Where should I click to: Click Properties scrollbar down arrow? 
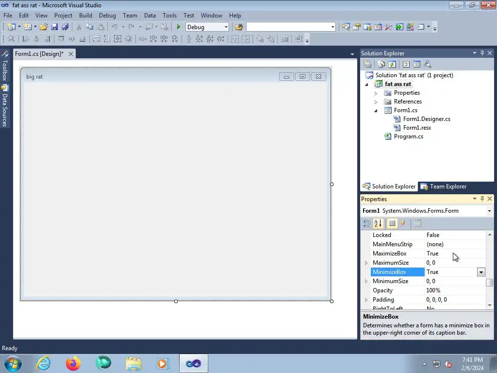click(x=490, y=305)
